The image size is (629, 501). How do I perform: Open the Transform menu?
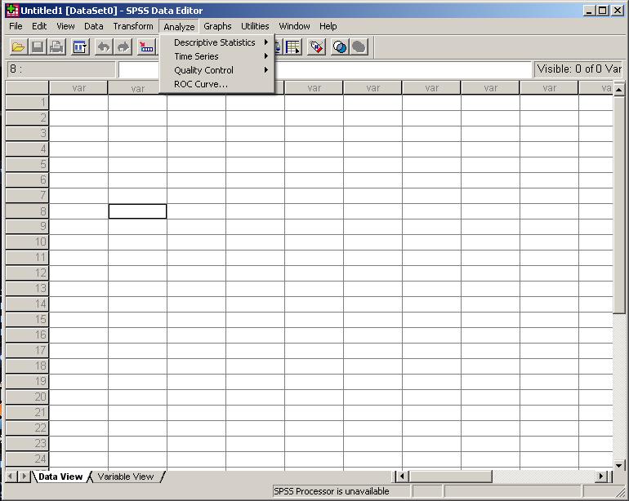132,26
